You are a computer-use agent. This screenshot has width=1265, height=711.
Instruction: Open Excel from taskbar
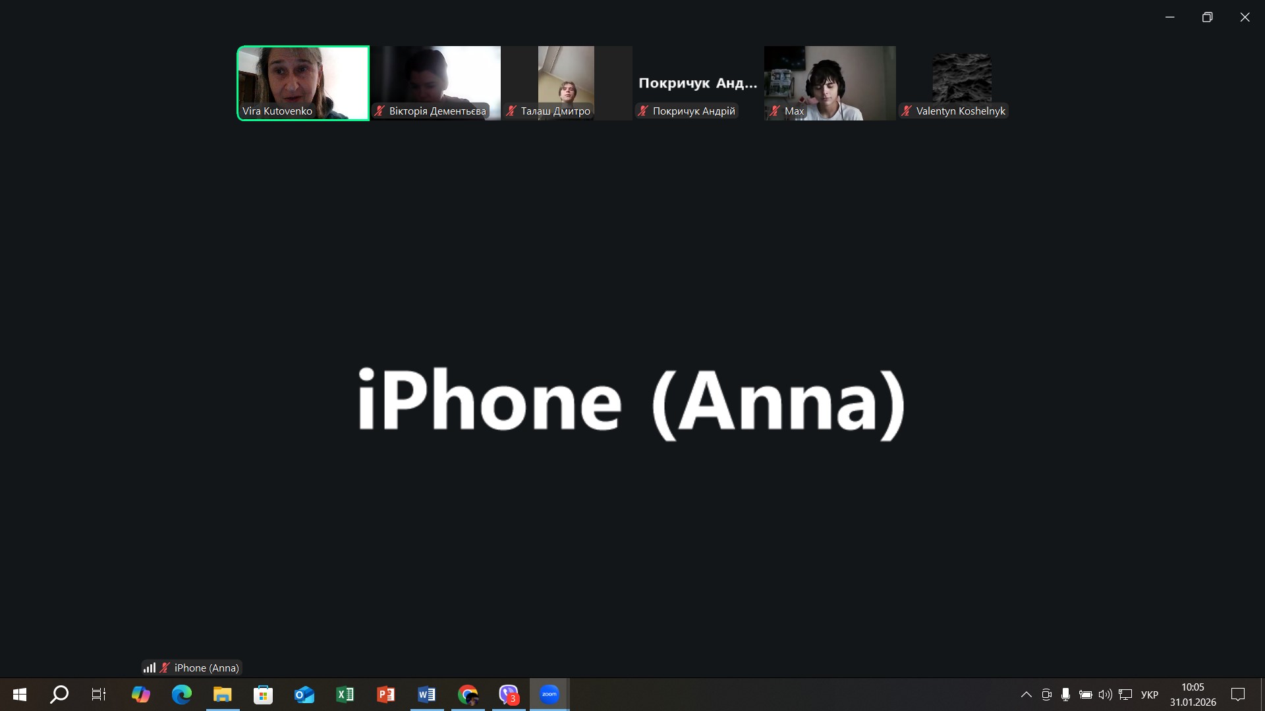pyautogui.click(x=345, y=694)
